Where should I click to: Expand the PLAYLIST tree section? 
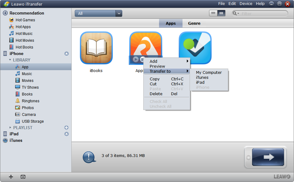click(10, 128)
